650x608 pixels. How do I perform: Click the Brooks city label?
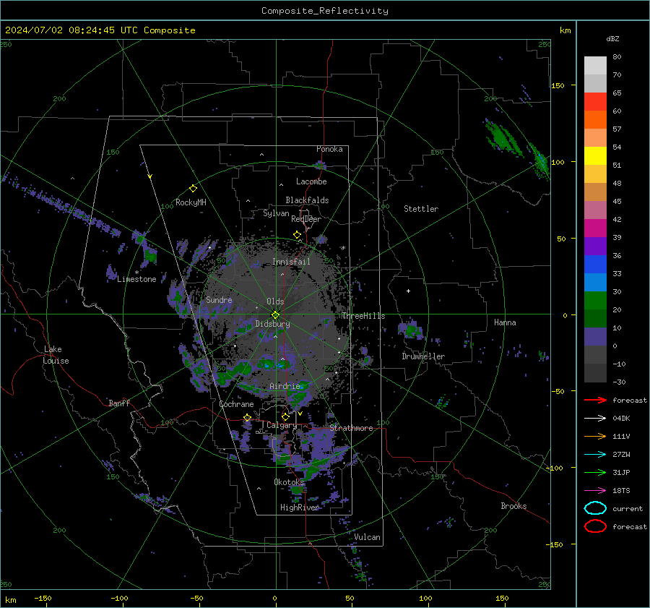click(513, 506)
